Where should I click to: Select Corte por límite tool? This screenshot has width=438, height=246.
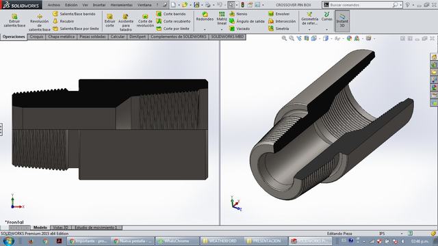[x=173, y=29]
